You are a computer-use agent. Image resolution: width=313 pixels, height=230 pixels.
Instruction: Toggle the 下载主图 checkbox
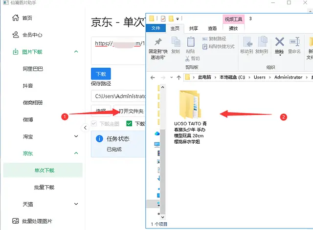tap(94, 124)
